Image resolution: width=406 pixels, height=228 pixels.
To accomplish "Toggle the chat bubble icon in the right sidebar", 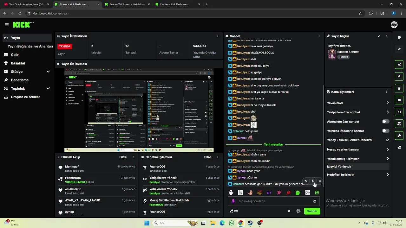I will (x=399, y=100).
